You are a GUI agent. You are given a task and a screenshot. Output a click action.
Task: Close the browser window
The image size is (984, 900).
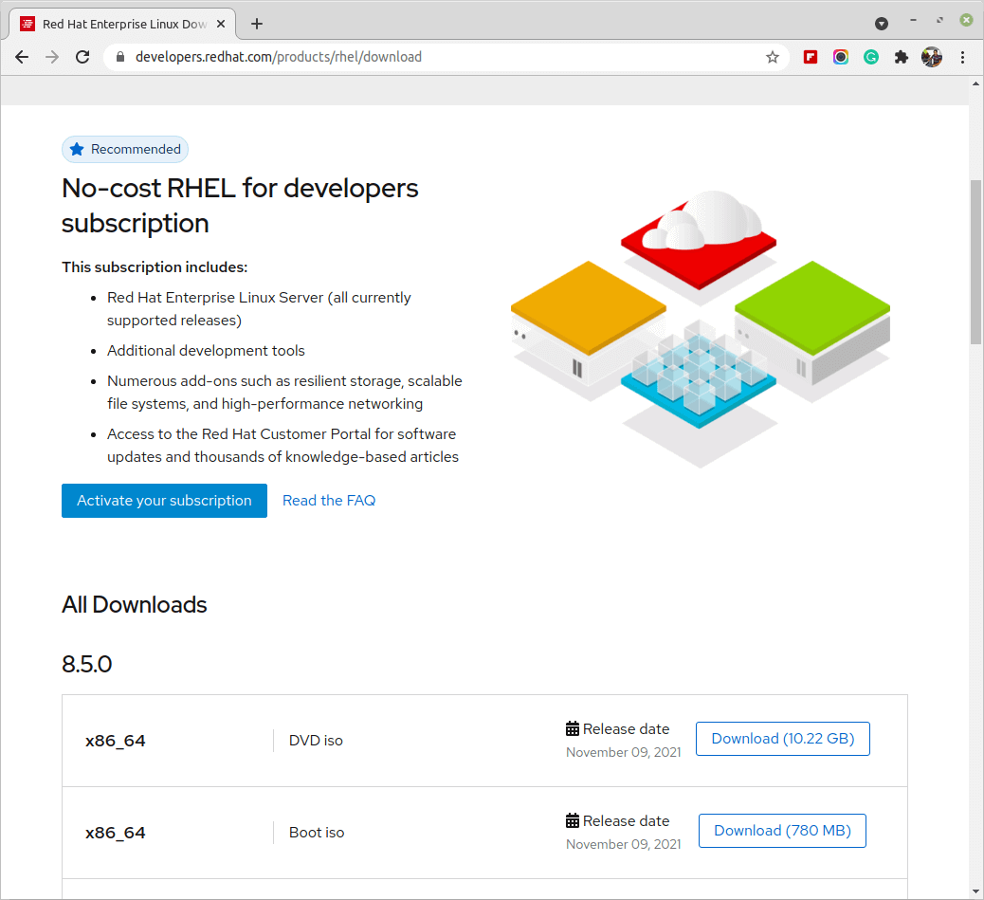[x=966, y=21]
